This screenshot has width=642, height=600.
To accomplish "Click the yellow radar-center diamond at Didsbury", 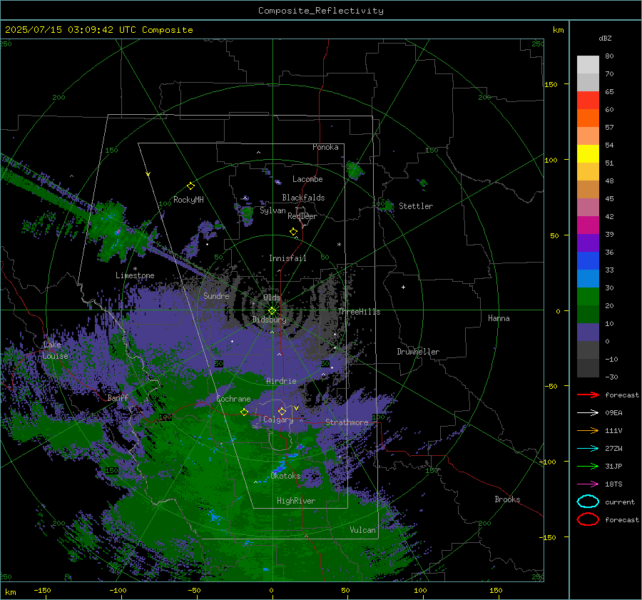I will pos(272,311).
